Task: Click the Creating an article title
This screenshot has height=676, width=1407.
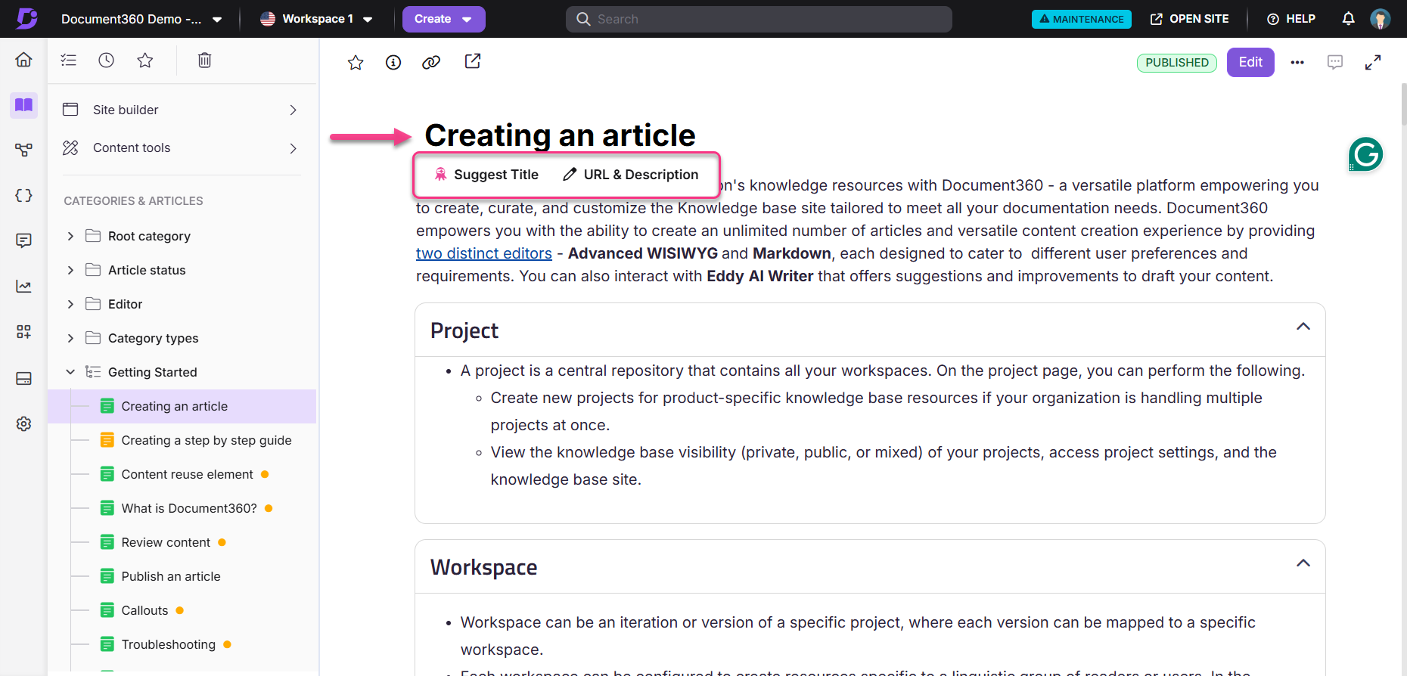Action: (x=560, y=135)
